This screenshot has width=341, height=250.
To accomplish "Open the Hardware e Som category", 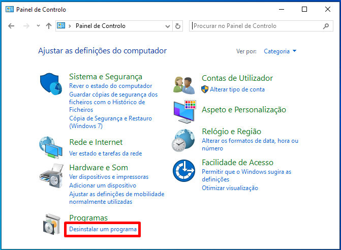I will point(99,168).
